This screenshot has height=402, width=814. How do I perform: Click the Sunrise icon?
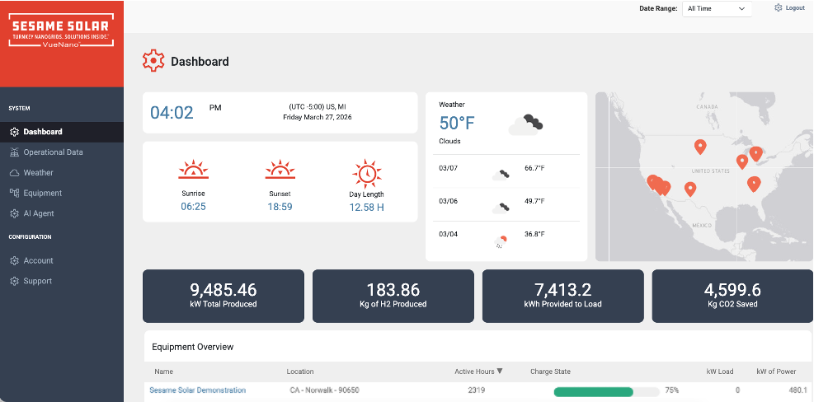tap(193, 171)
